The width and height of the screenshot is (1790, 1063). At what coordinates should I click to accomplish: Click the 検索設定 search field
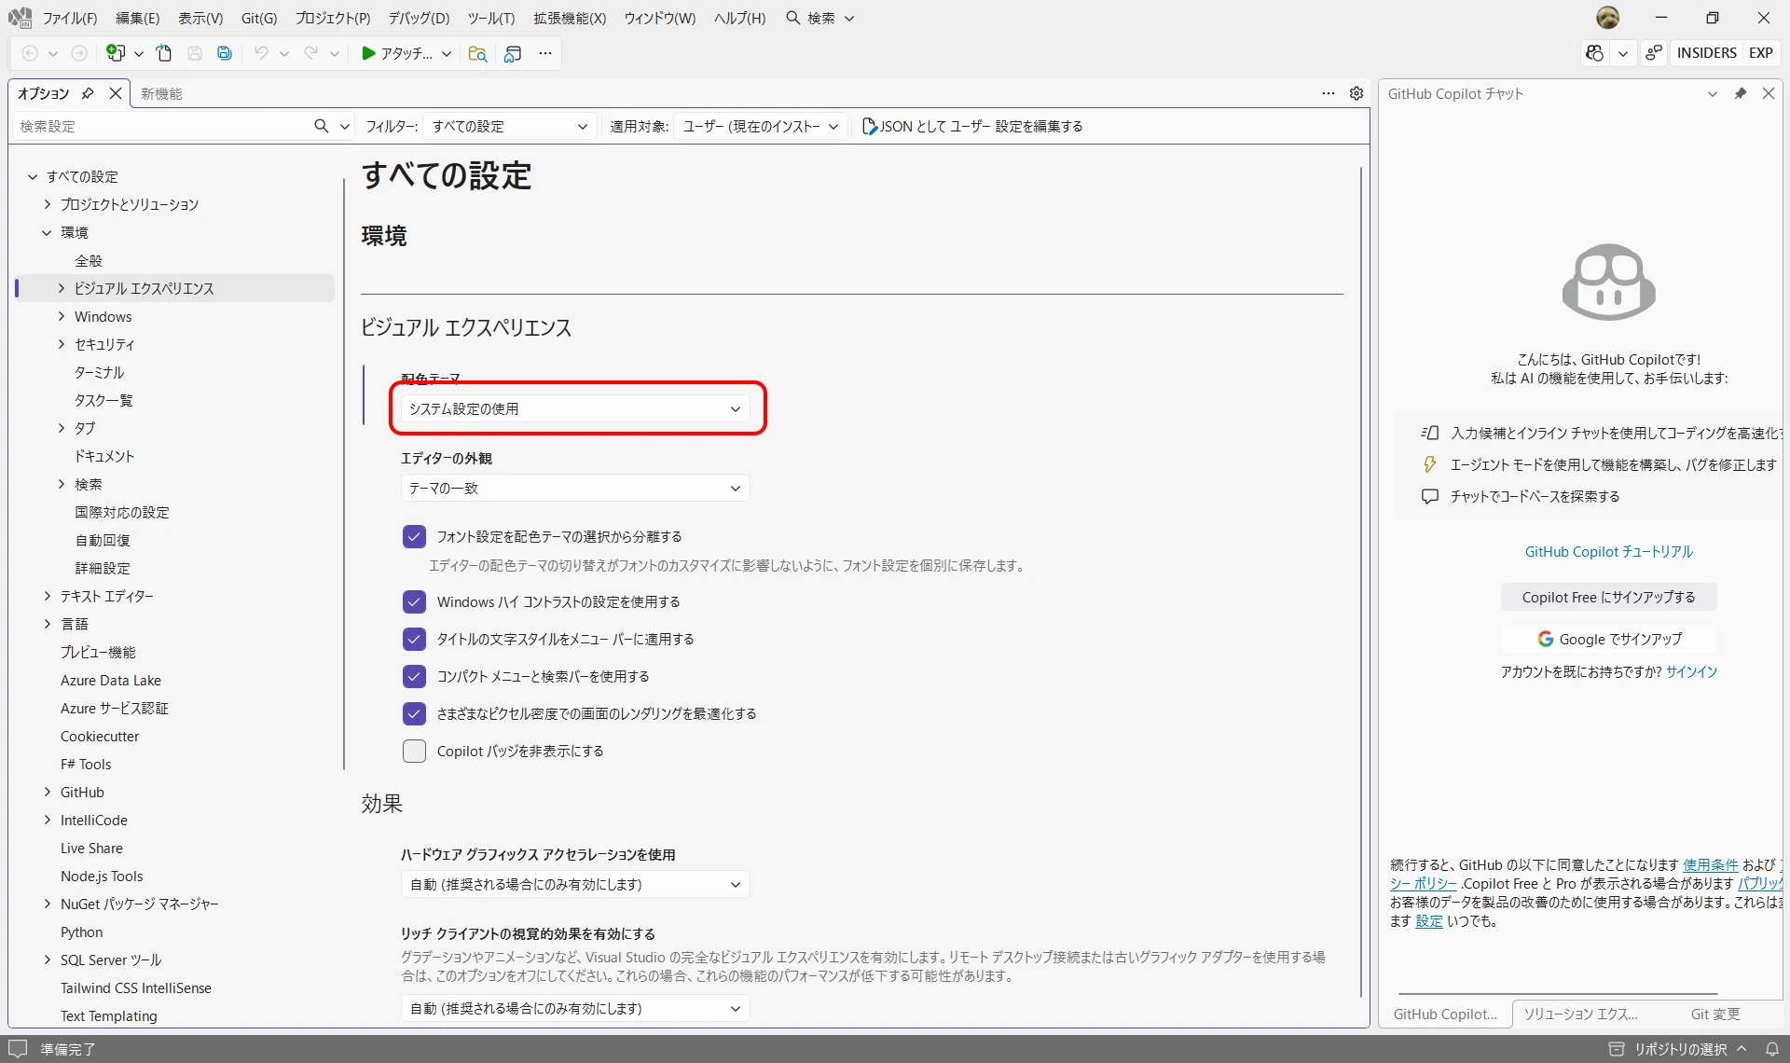(158, 126)
